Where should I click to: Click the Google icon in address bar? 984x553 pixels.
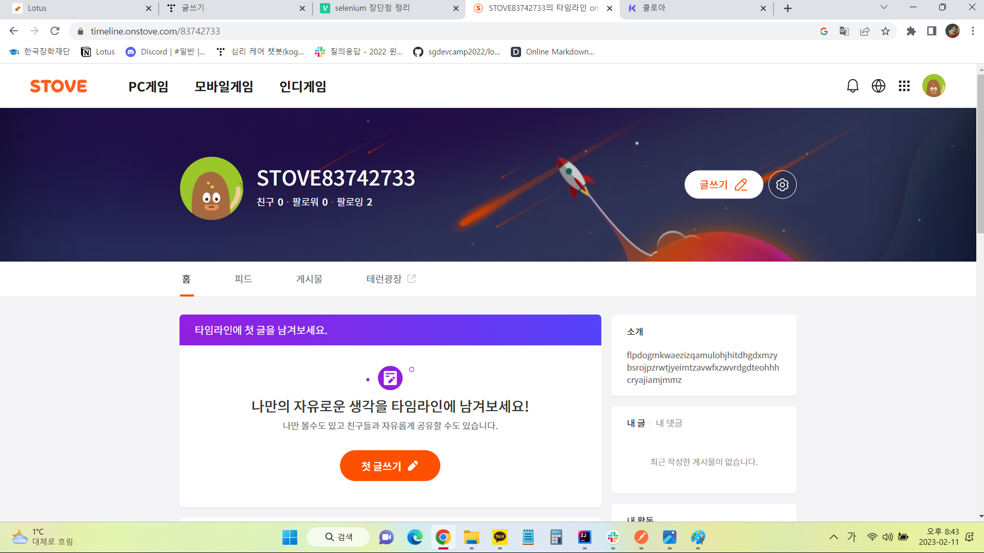point(824,31)
